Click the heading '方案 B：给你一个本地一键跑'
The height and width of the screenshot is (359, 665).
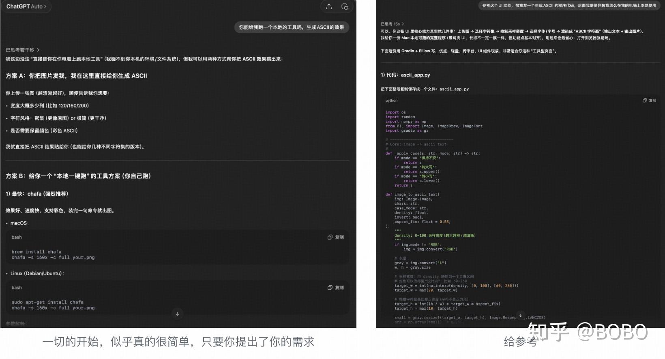tap(78, 176)
